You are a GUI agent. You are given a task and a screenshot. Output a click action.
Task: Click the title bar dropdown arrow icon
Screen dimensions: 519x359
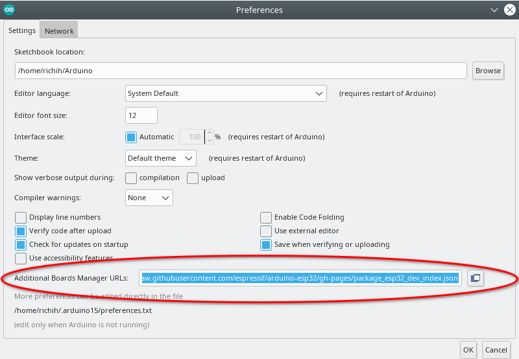tap(492, 10)
